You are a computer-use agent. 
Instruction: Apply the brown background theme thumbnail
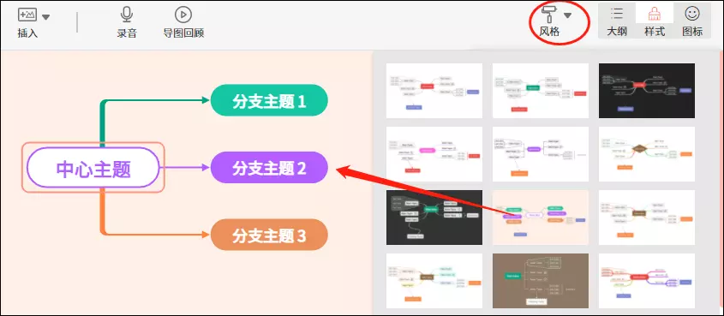[x=541, y=281]
